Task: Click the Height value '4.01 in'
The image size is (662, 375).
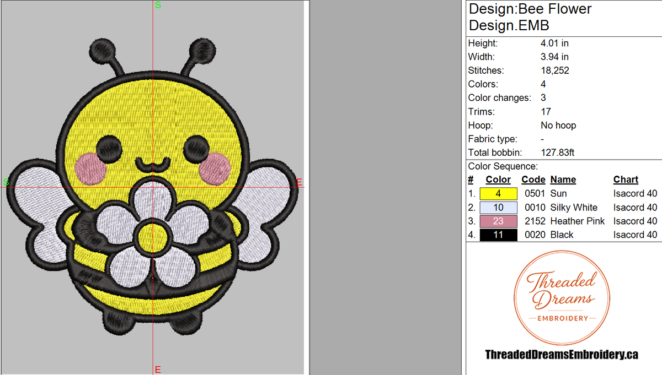Action: (x=554, y=43)
